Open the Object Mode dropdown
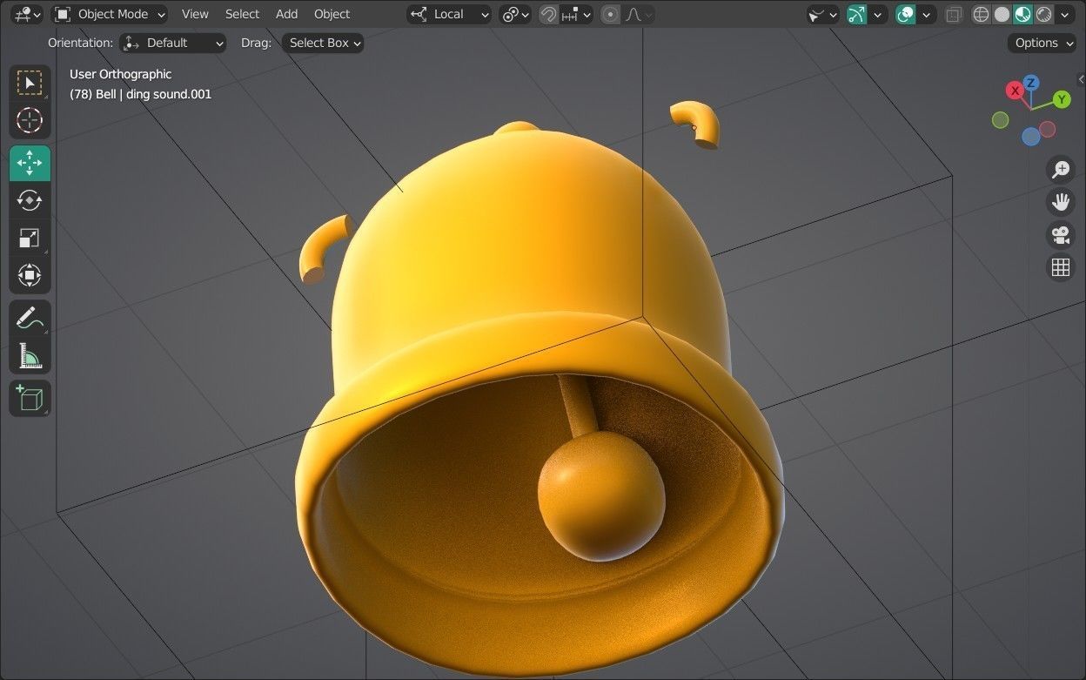Screen dimensions: 1086x680 pos(110,14)
